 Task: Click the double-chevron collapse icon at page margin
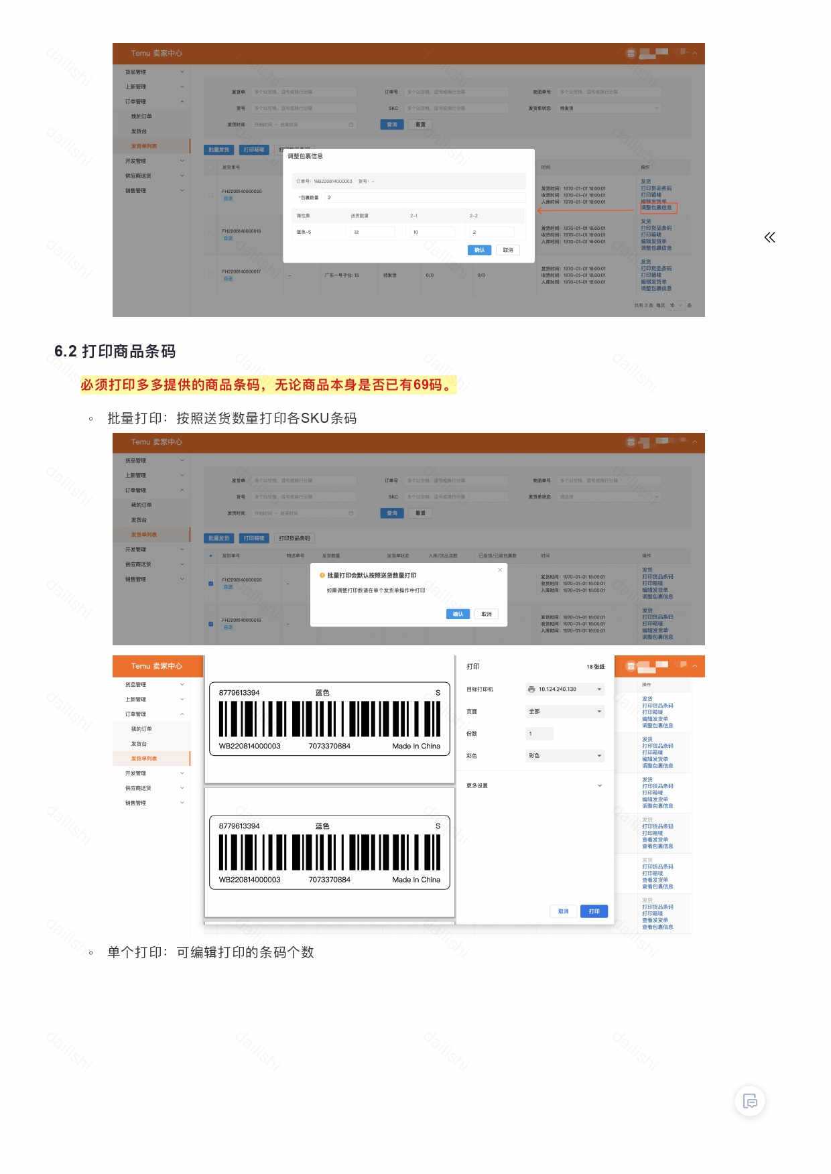coord(769,237)
